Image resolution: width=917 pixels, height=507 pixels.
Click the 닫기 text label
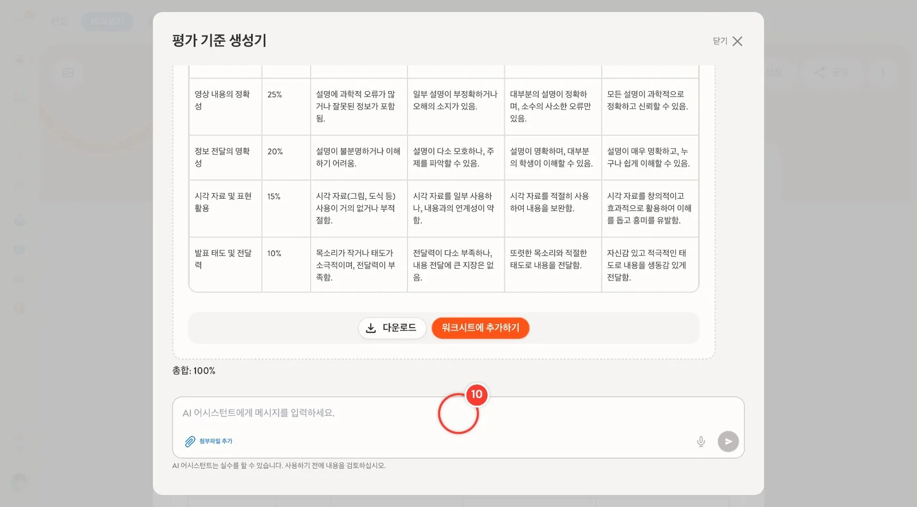pos(720,41)
